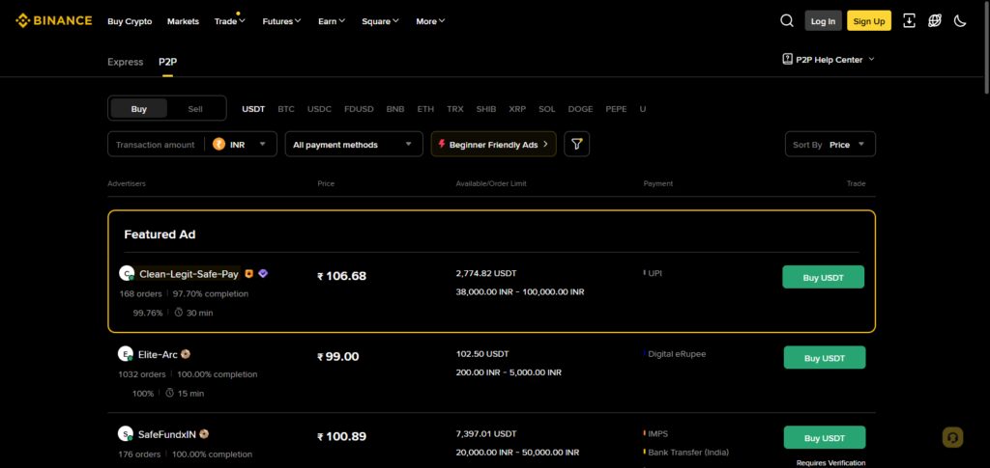Open the INR currency dropdown

point(241,144)
